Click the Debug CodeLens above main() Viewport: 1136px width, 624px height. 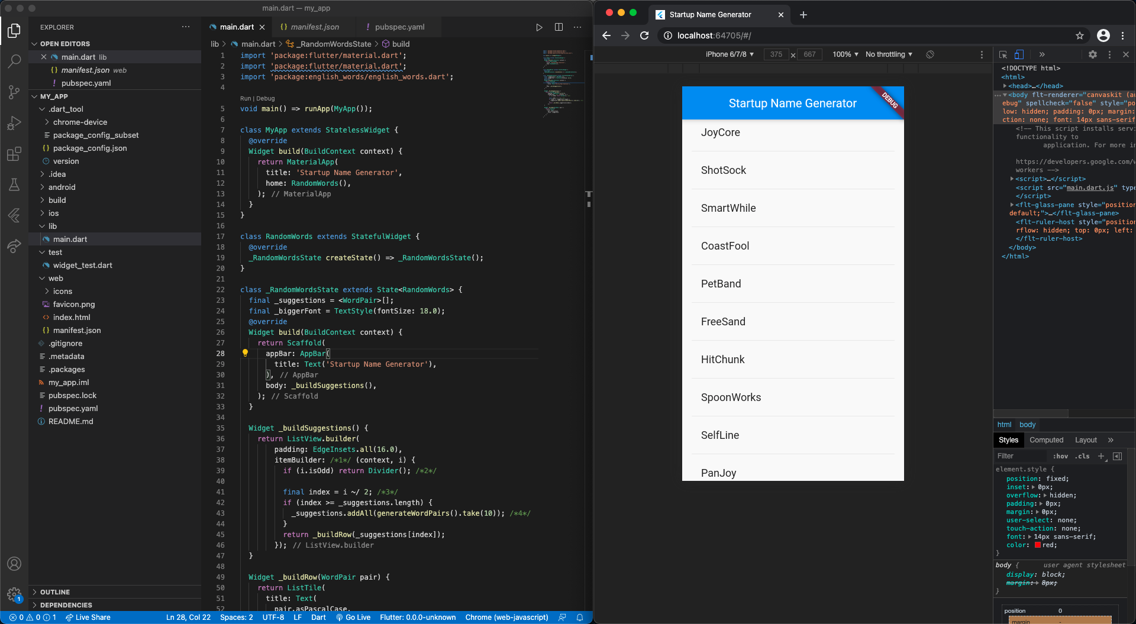tap(266, 99)
